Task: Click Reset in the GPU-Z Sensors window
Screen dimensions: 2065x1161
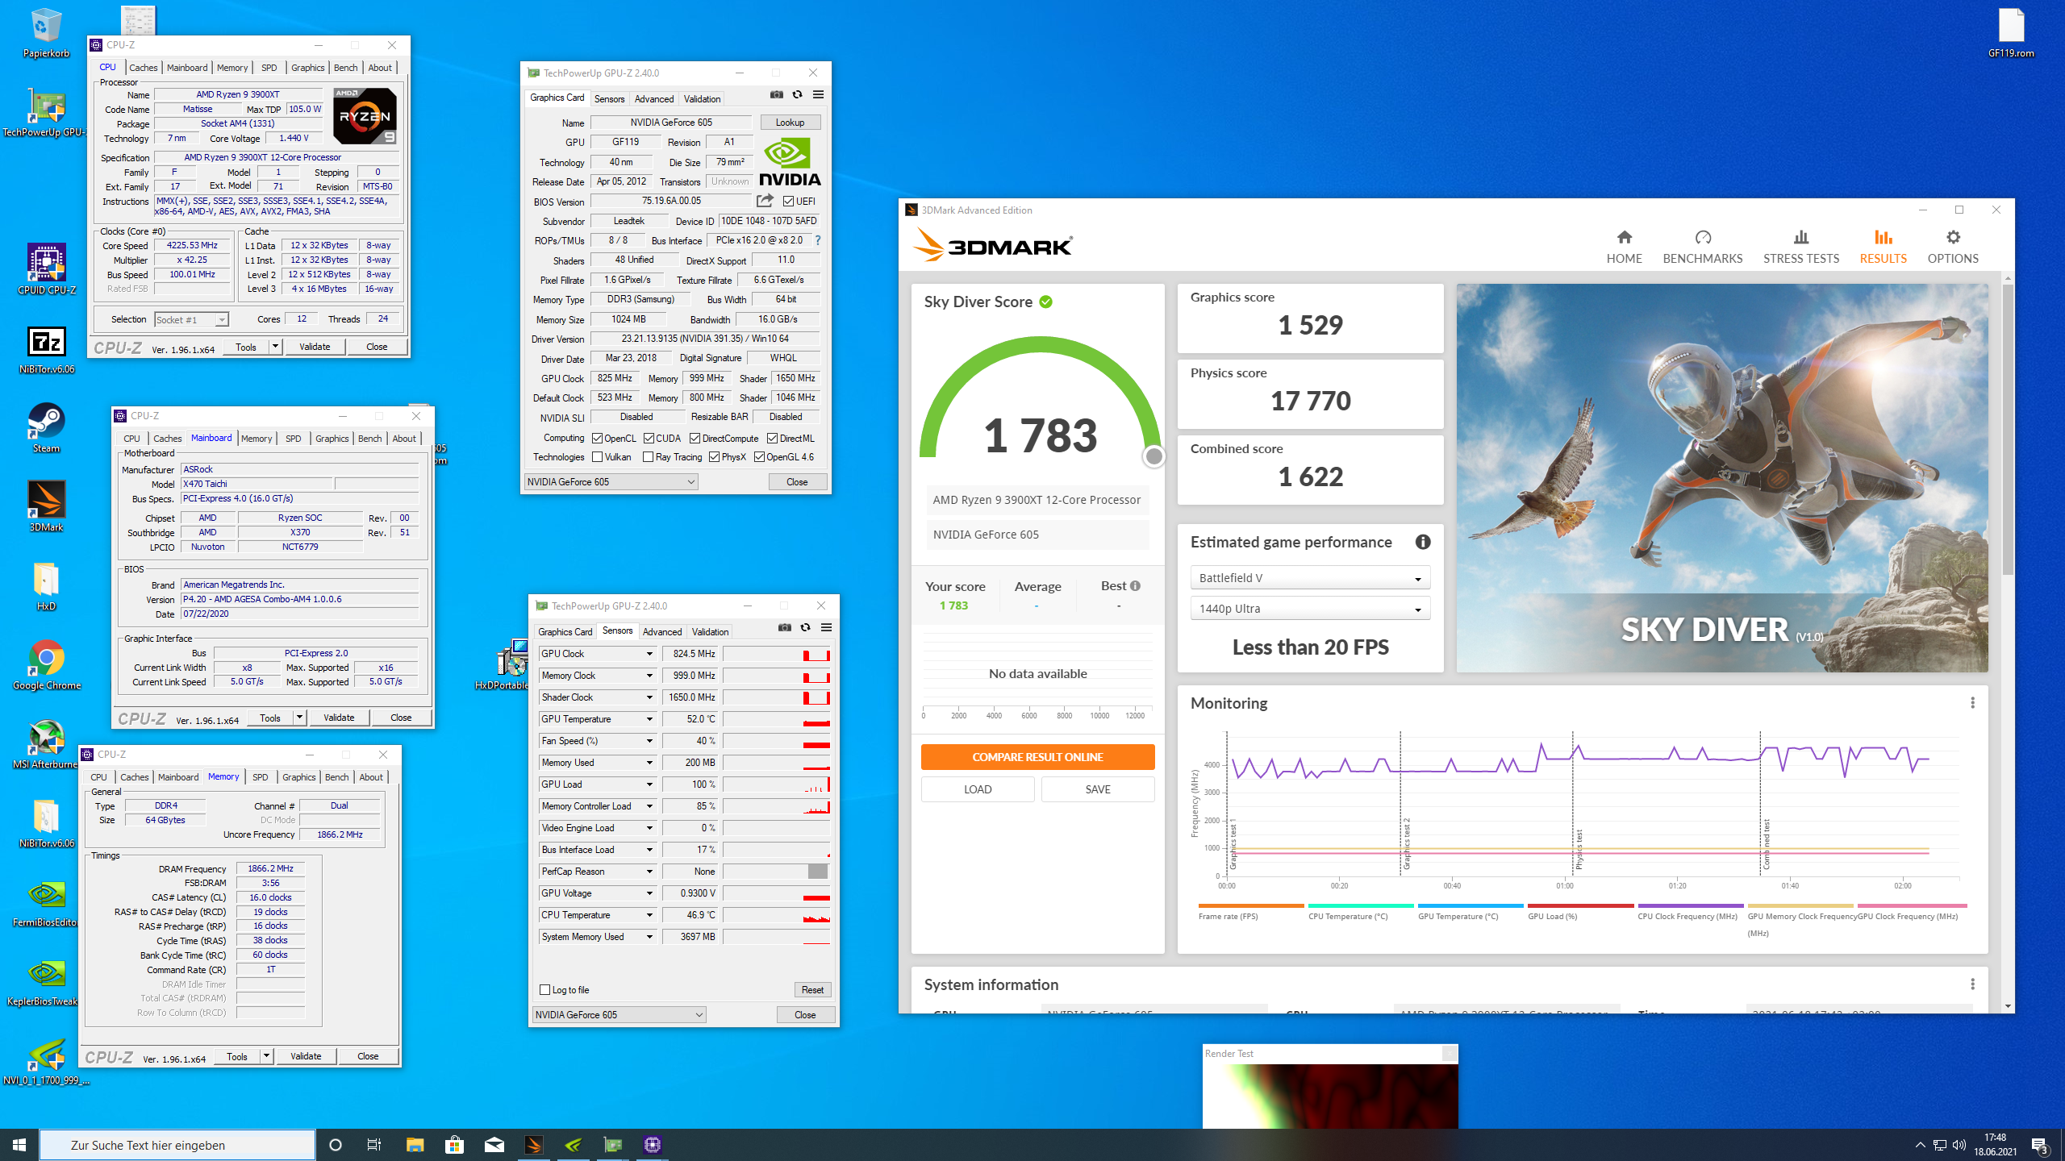Action: [x=812, y=990]
